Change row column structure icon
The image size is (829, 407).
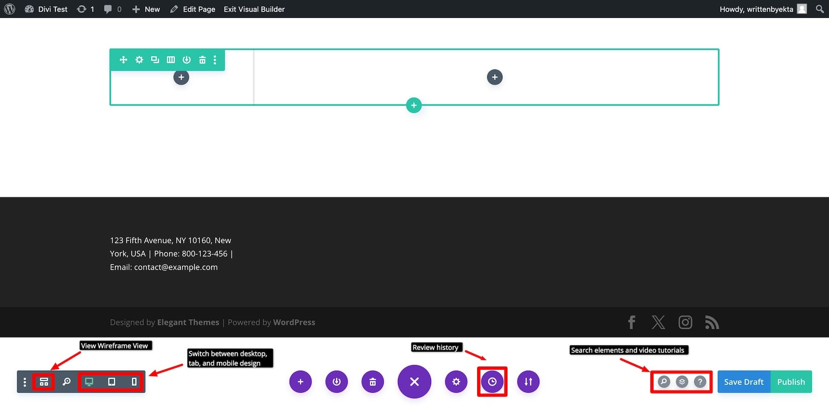click(171, 60)
